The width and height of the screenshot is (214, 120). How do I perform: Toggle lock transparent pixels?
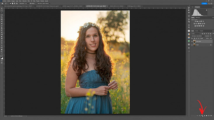(195, 38)
